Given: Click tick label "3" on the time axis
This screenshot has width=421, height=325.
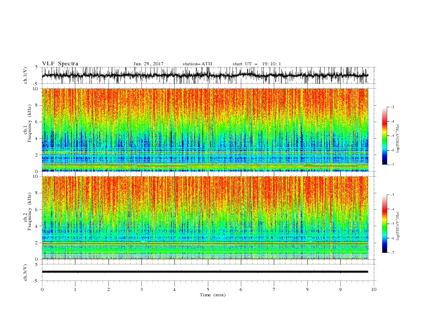Looking at the screenshot, I should pos(141,289).
